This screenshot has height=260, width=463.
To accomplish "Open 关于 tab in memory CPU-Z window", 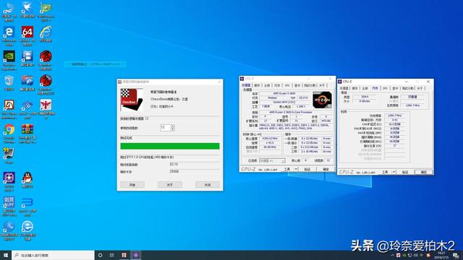I will (x=420, y=88).
